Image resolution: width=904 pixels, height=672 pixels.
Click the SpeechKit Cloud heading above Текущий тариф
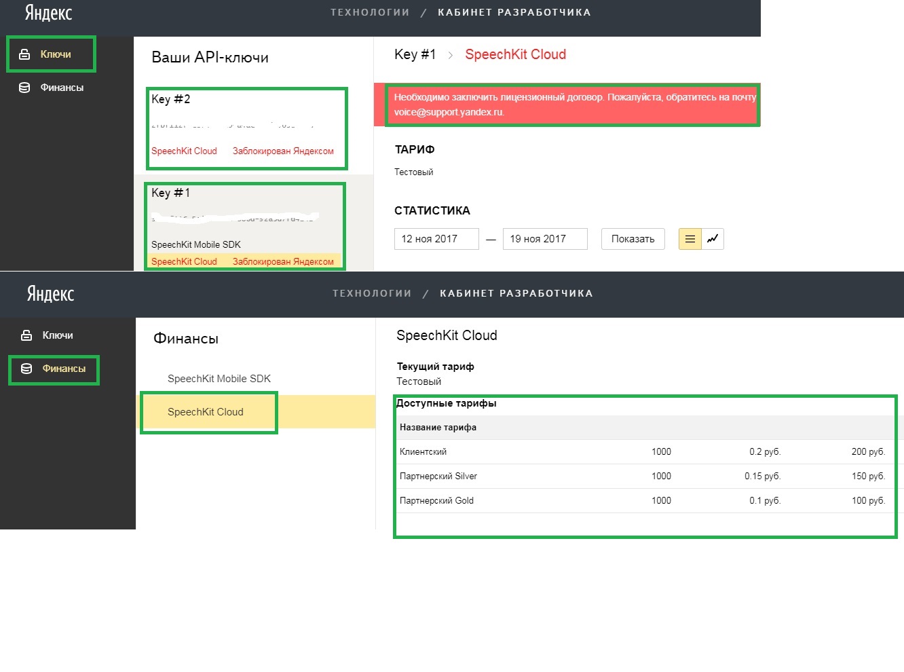(447, 335)
